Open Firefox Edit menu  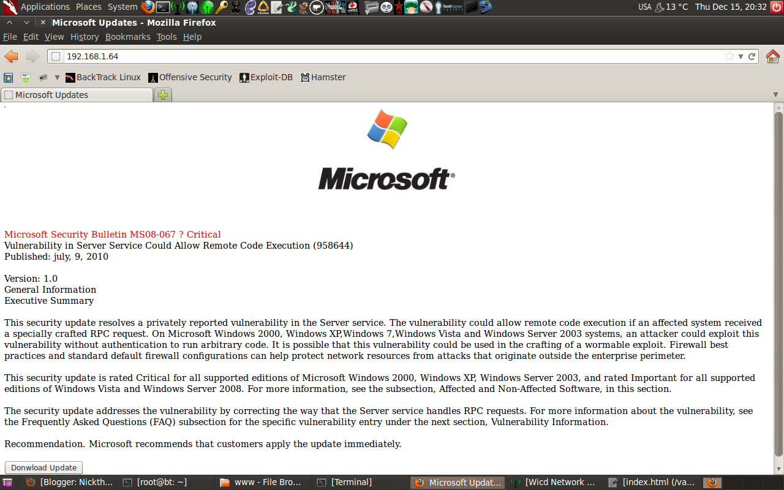[x=31, y=37]
